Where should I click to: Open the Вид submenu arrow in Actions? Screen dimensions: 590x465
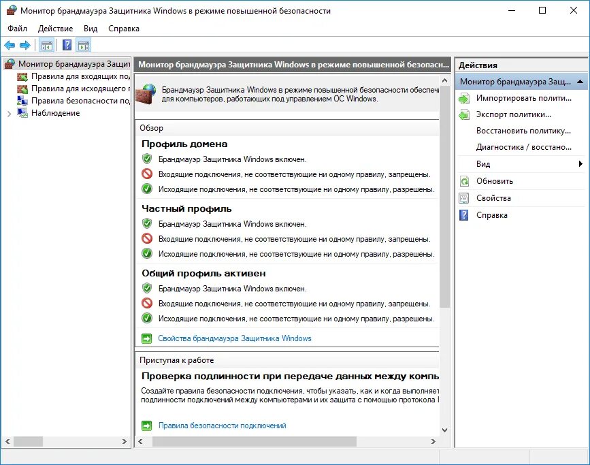coord(580,164)
